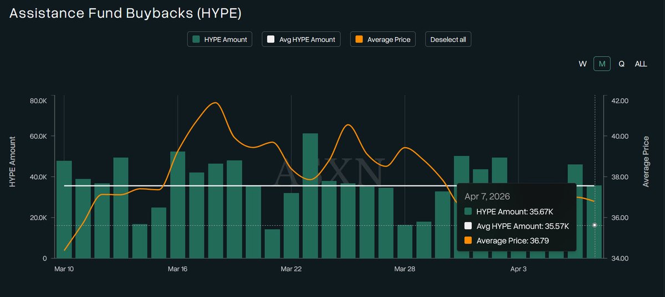Viewport: 665px width, 297px height.
Task: Click the white hover marker on right edge
Action: click(x=595, y=225)
